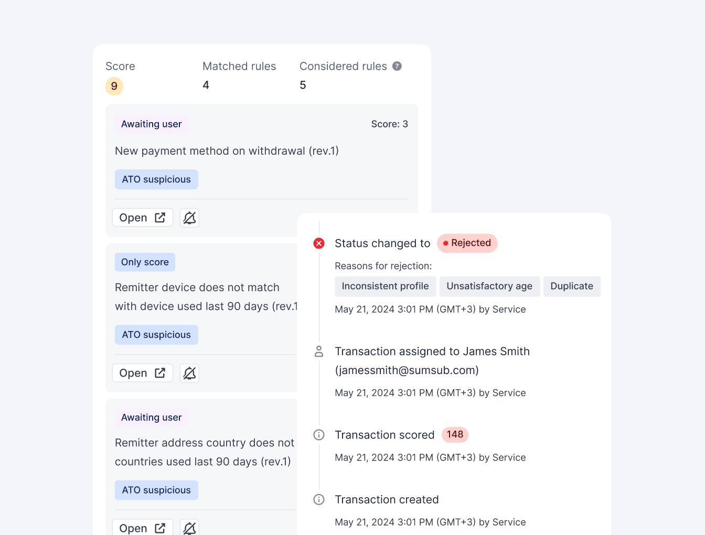Image resolution: width=705 pixels, height=535 pixels.
Task: Open the Remitter device does not match rule
Action: pyautogui.click(x=143, y=373)
